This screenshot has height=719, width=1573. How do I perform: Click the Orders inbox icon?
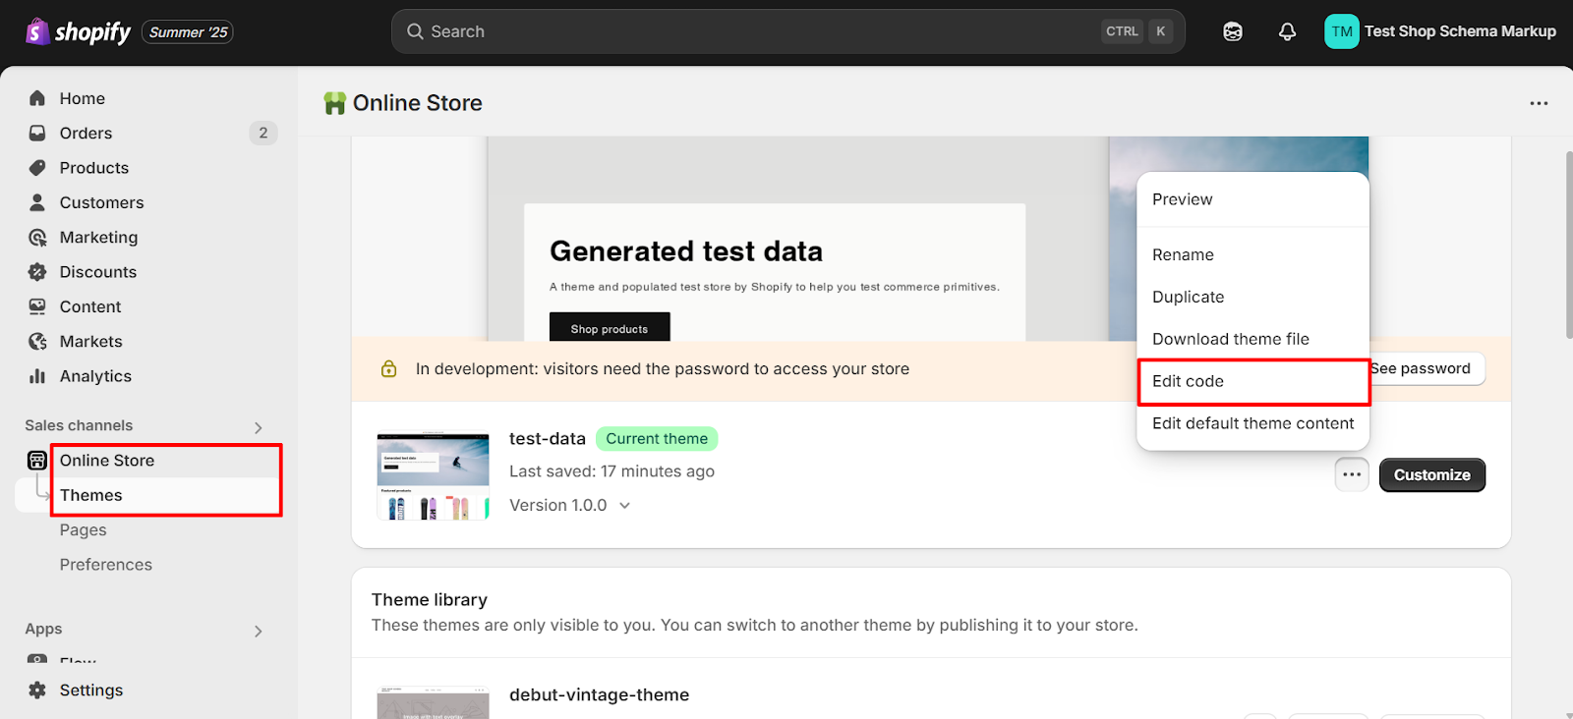tap(37, 133)
